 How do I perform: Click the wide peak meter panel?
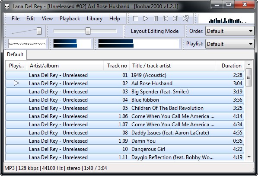coord(138,44)
